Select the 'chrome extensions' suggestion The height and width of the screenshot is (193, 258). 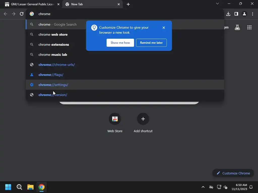(x=125, y=44)
